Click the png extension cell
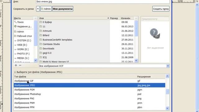Screen dimensions: 199x112 139,99
